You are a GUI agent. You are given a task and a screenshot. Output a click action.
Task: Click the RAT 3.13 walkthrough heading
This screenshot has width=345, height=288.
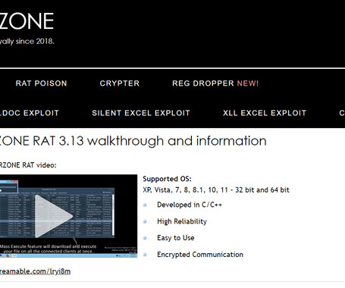pos(133,141)
